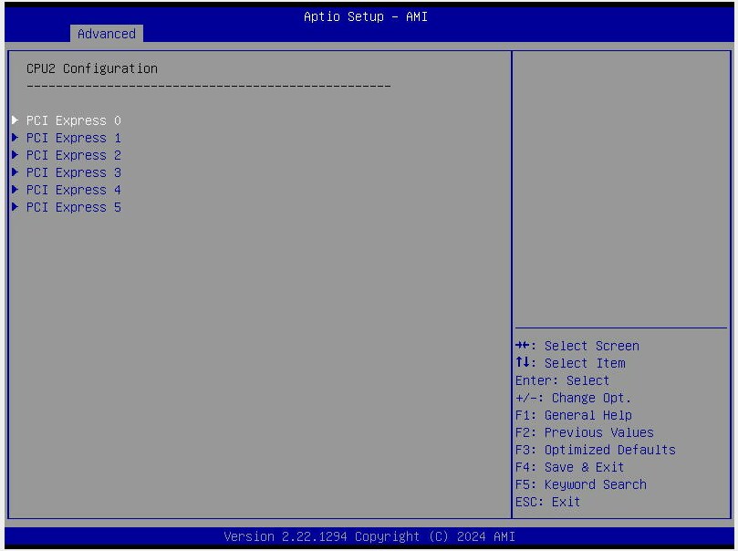This screenshot has width=738, height=551.
Task: Click the F1: General Help text
Action: pos(587,415)
